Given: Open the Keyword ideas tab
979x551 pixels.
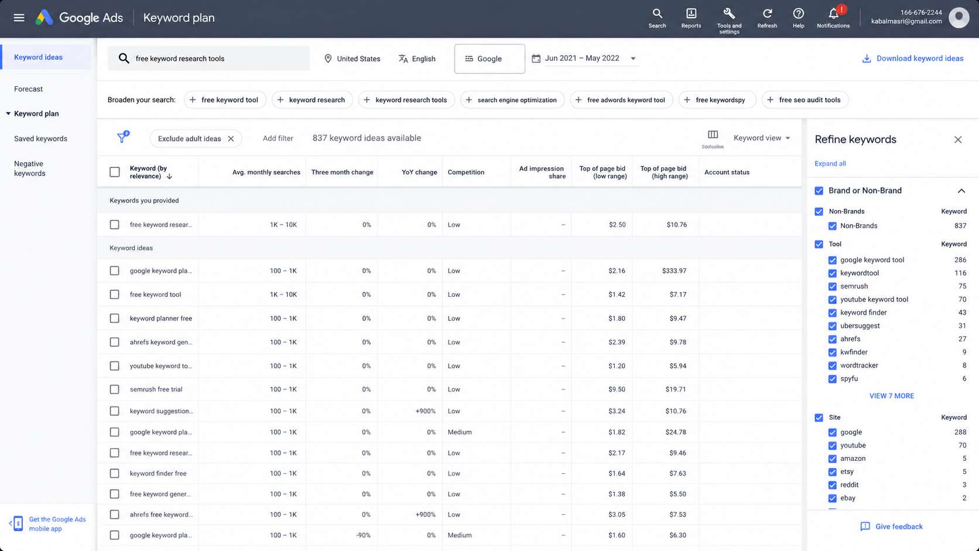Looking at the screenshot, I should (x=46, y=57).
